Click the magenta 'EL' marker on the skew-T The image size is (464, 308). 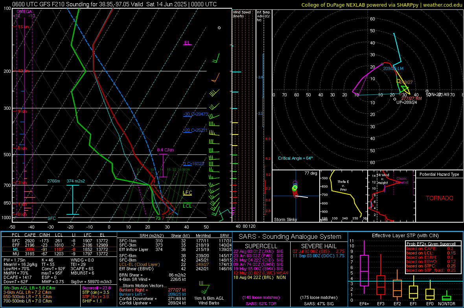pos(187,43)
